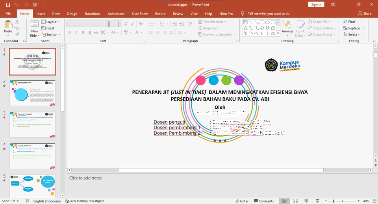Click the Increase Font Size icon
The image size is (378, 204).
point(126,24)
